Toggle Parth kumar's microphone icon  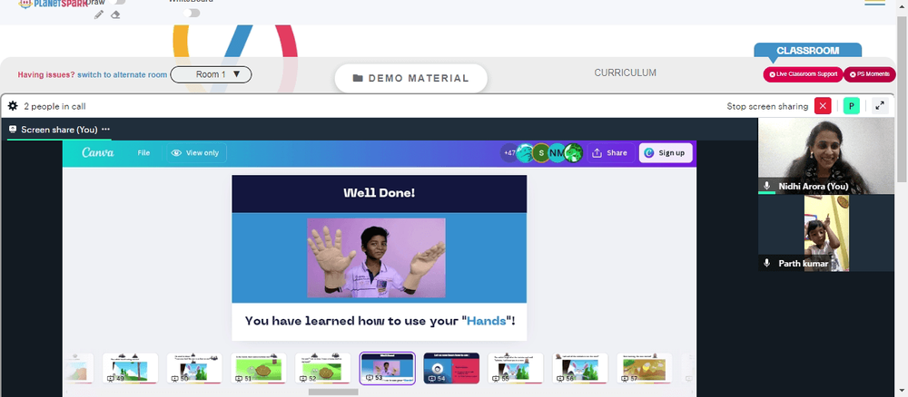(x=766, y=263)
